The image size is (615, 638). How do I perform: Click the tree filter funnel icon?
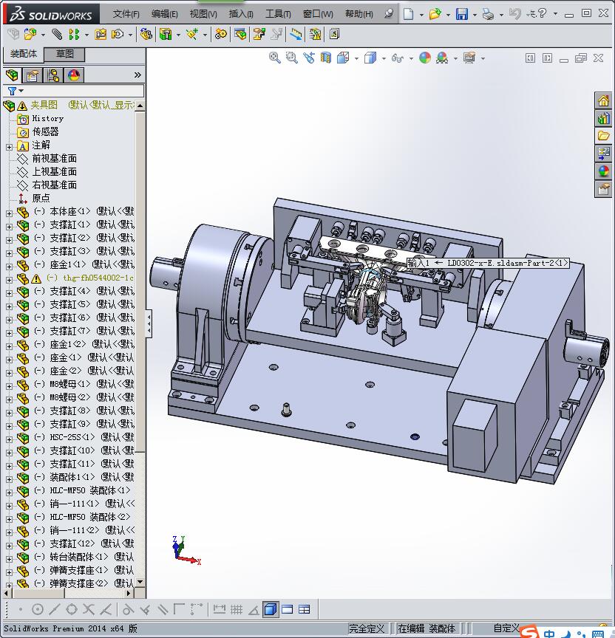pyautogui.click(x=13, y=91)
